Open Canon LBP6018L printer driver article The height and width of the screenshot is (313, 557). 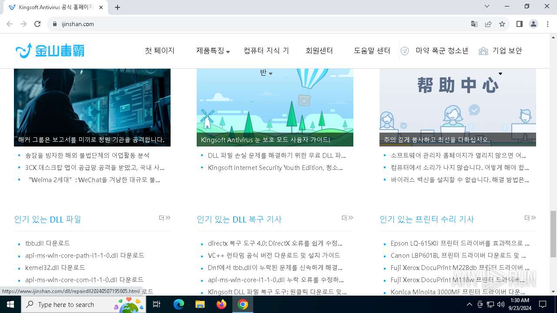pos(458,255)
